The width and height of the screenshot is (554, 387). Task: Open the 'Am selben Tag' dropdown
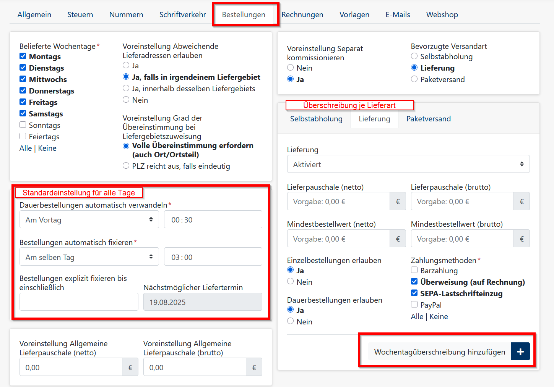coord(89,257)
